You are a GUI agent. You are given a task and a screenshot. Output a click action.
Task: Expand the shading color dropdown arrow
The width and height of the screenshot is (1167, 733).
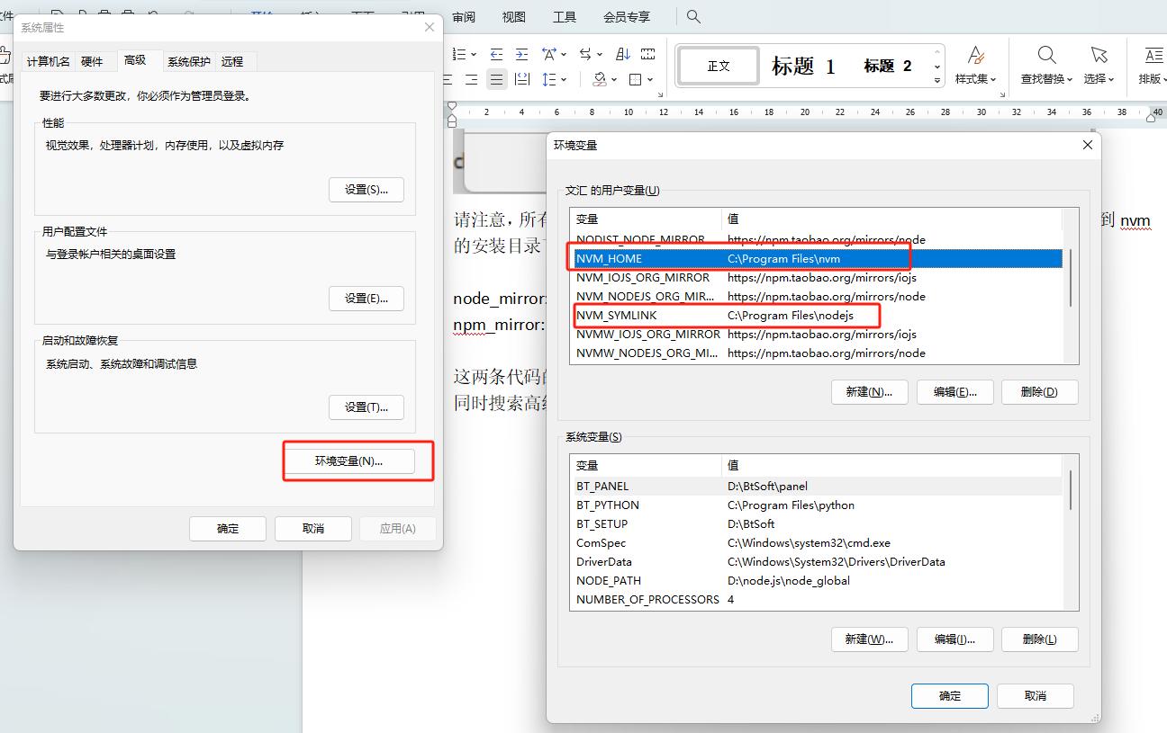click(614, 79)
